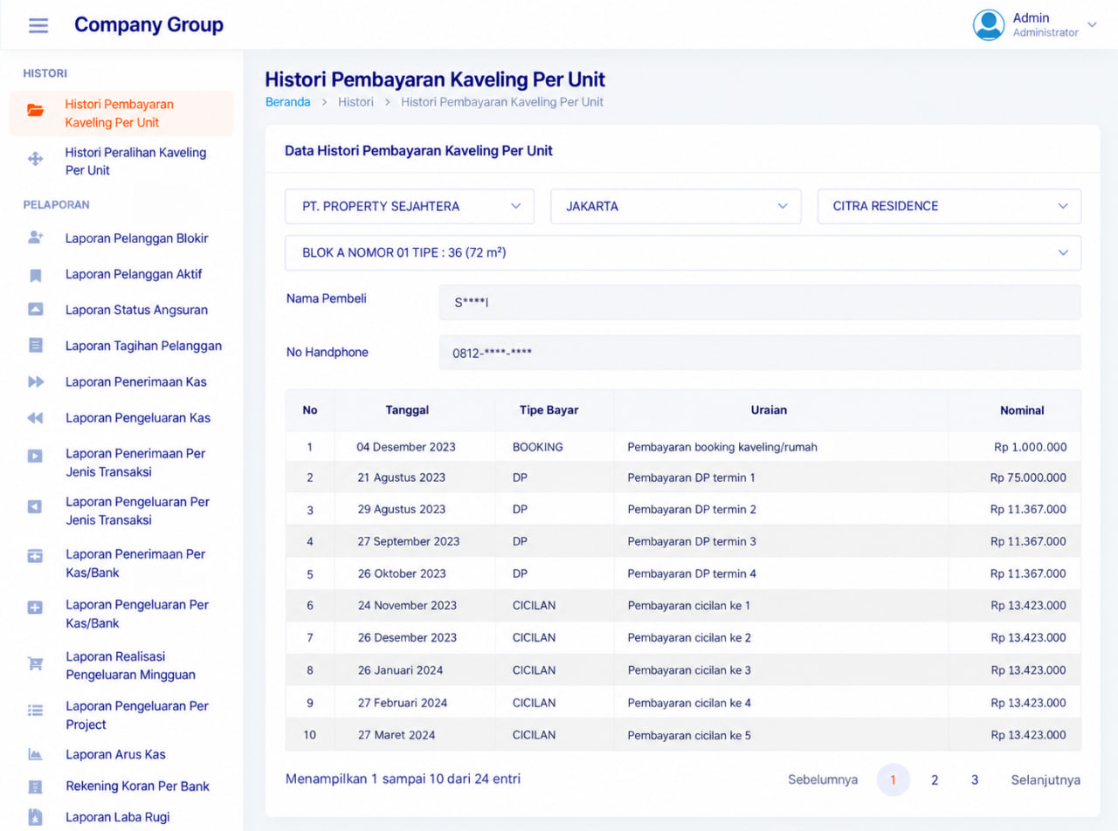Click the icon beside Rekening Koran Per Bank
1118x831 pixels.
pos(35,786)
